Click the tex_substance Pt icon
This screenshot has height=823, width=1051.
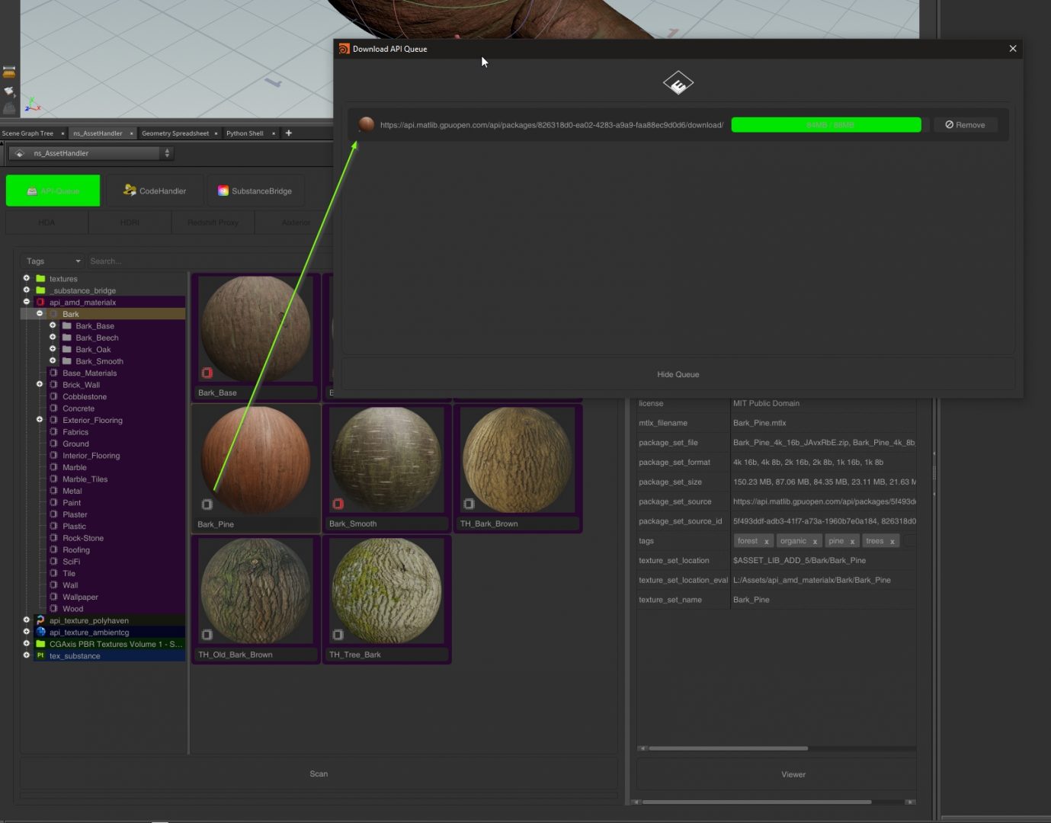click(x=40, y=655)
